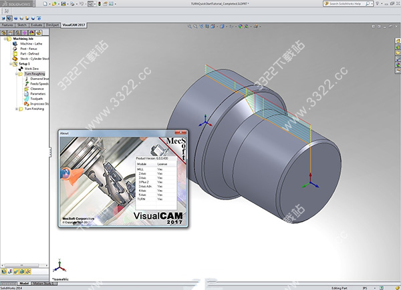
Task: Click the horizontal scrollbar of the tree panel
Action: [25, 265]
